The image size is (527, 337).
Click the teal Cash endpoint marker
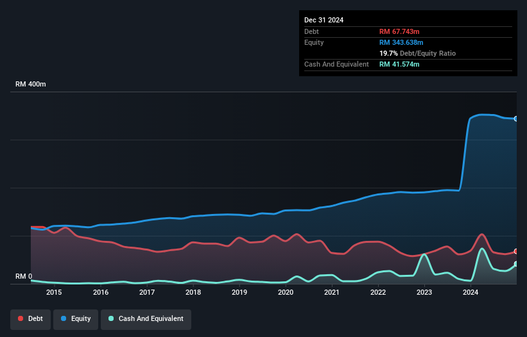[516, 264]
